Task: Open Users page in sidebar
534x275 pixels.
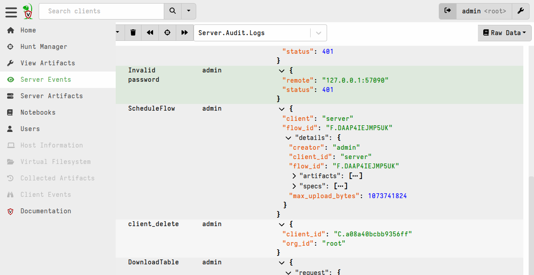Action: coord(58,129)
